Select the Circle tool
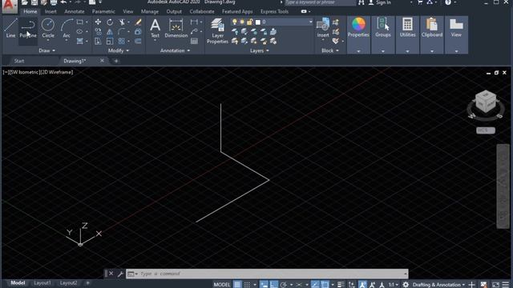The width and height of the screenshot is (513, 288). coord(48,28)
